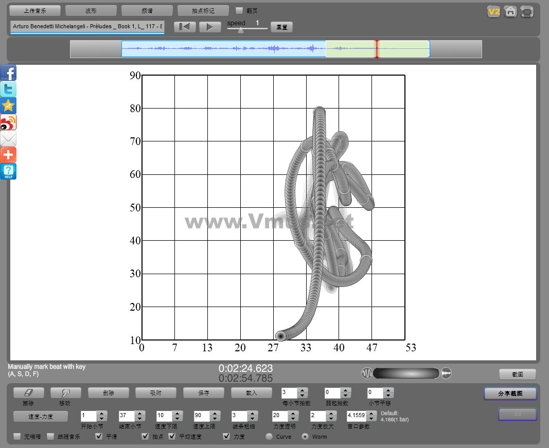
Task: Click the Twitter share icon
Action: coord(8,89)
